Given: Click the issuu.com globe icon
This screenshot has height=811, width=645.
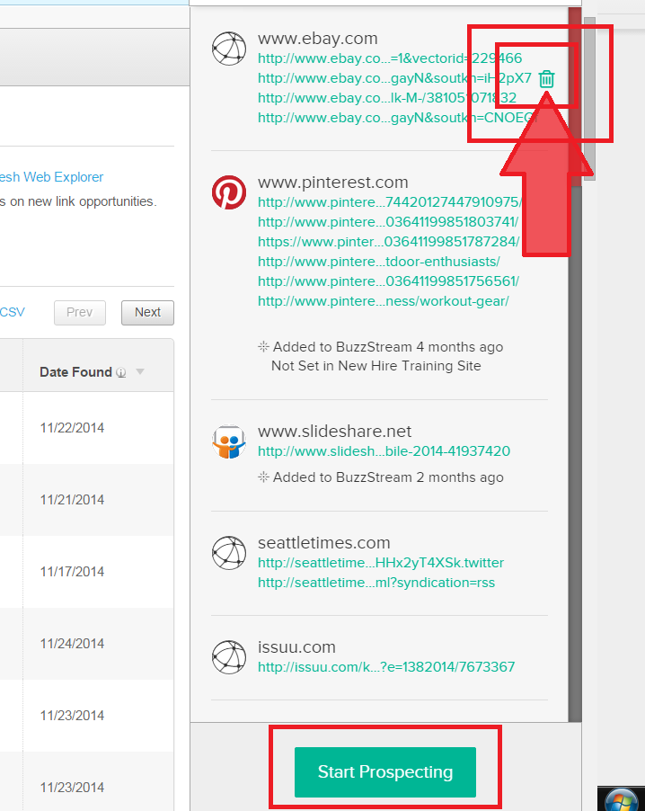Looking at the screenshot, I should (x=229, y=657).
